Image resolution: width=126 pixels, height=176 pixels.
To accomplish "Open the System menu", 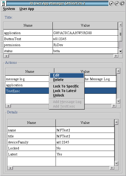I will point(9,9).
